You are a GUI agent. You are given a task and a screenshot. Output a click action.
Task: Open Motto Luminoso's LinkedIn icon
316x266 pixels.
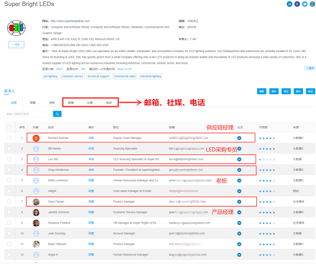(x=239, y=180)
